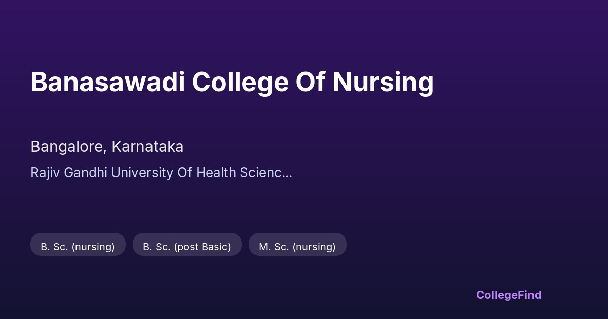The height and width of the screenshot is (319, 608).
Task: Select the M. Sc. (nursing) course chip
Action: (297, 247)
